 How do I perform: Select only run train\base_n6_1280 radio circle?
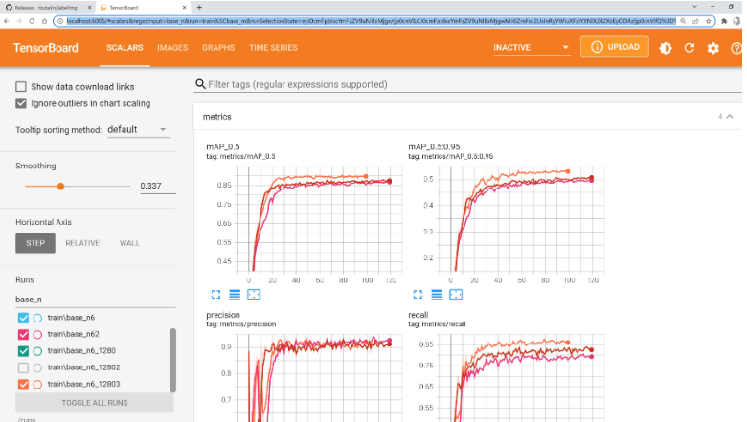(37, 351)
